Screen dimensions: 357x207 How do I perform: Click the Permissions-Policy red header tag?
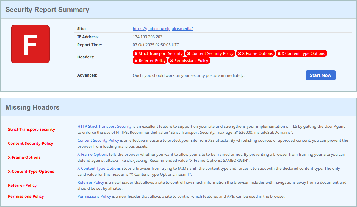point(189,61)
